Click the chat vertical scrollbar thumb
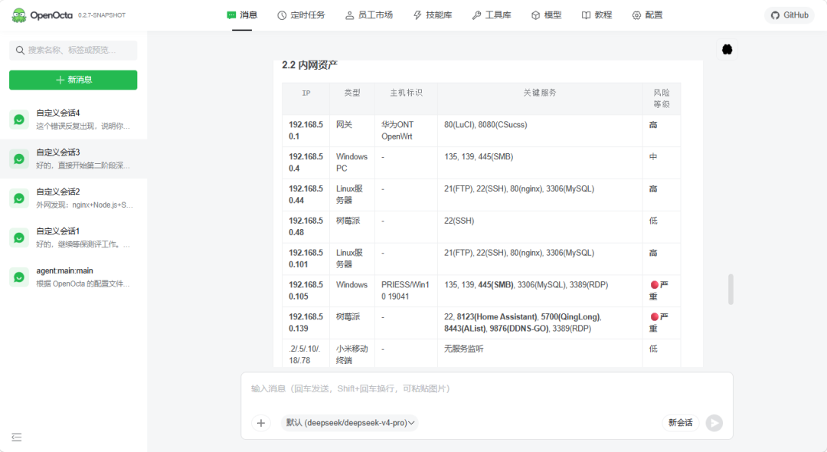This screenshot has height=452, width=827. [x=731, y=289]
